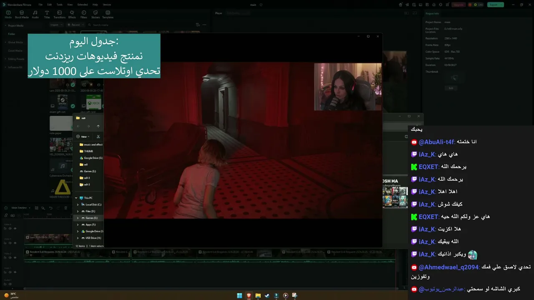Open the Import dropdown
This screenshot has height=300, width=534.
56,25
